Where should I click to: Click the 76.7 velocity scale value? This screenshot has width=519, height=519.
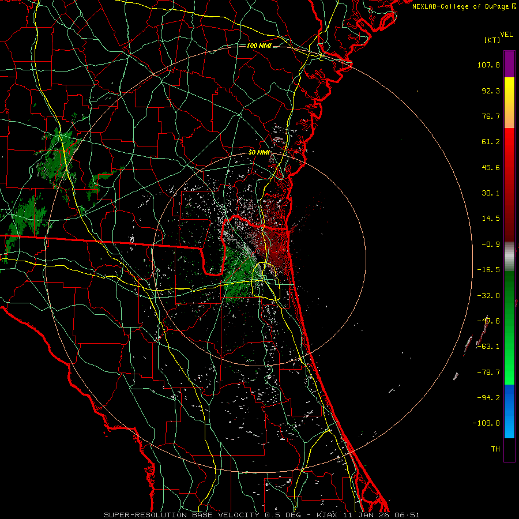pos(491,116)
